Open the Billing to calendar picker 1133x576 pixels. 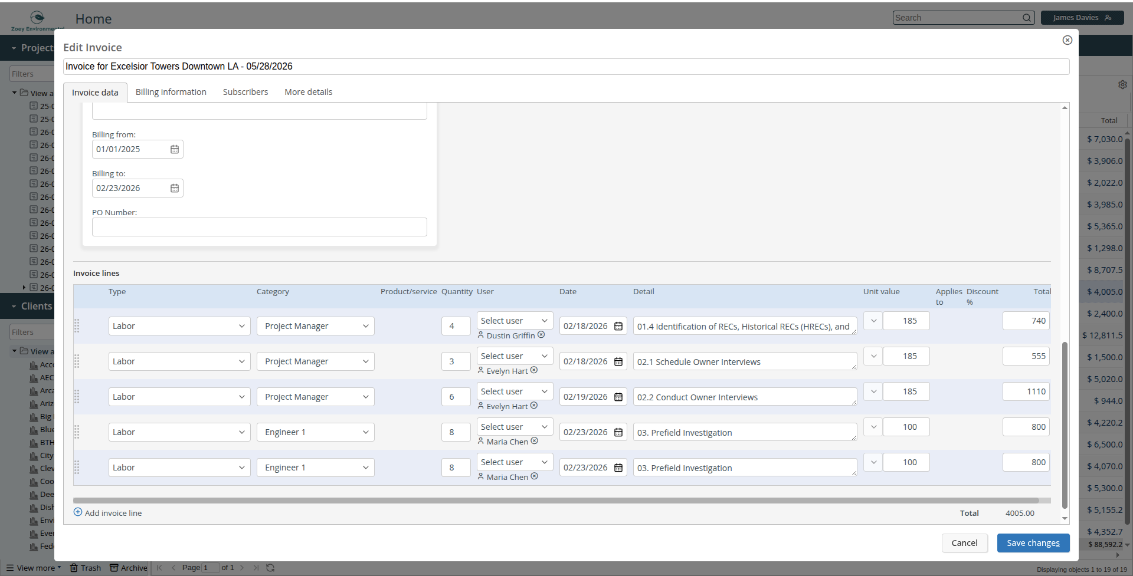pos(175,188)
